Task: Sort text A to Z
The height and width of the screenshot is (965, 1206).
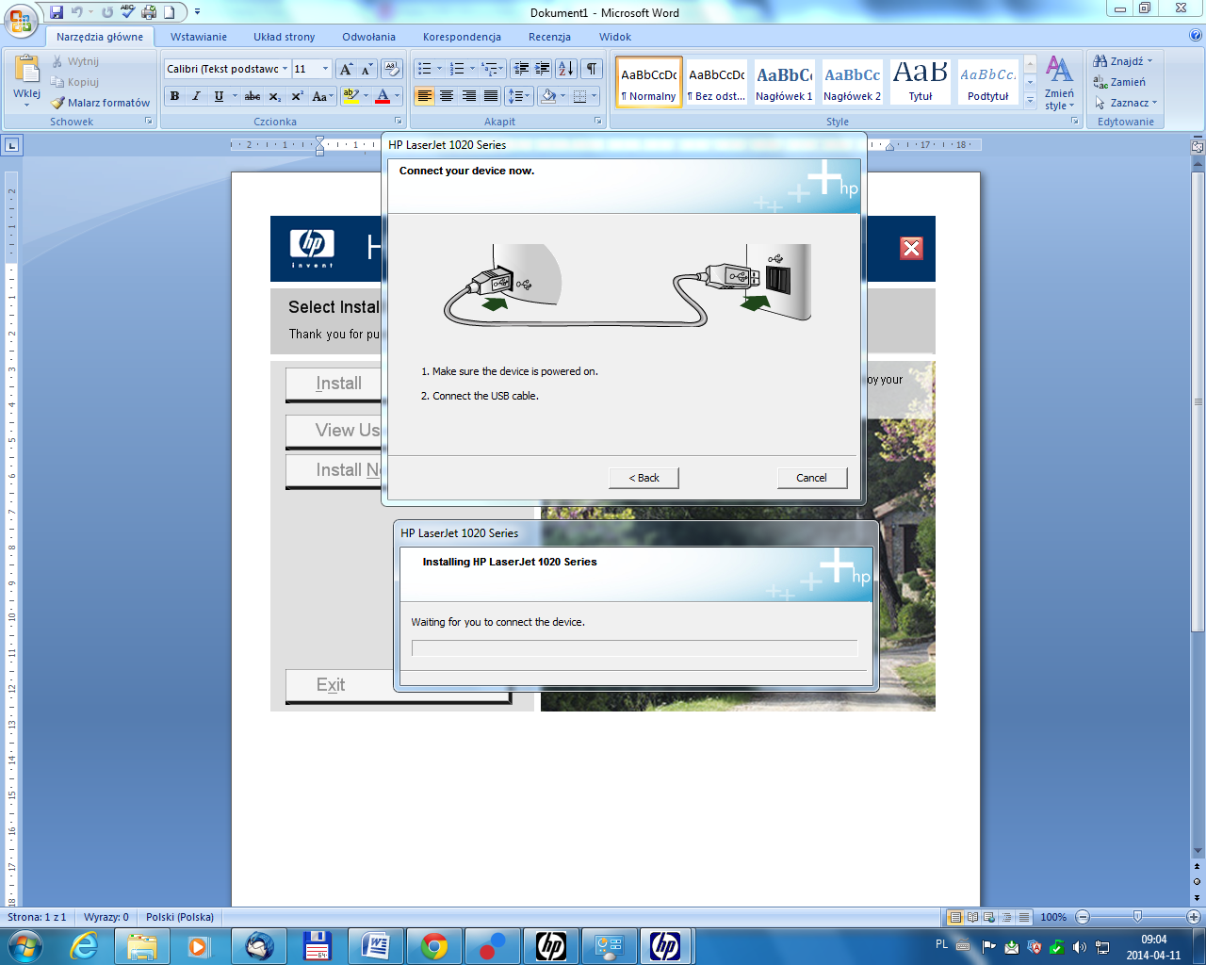Action: [x=566, y=69]
